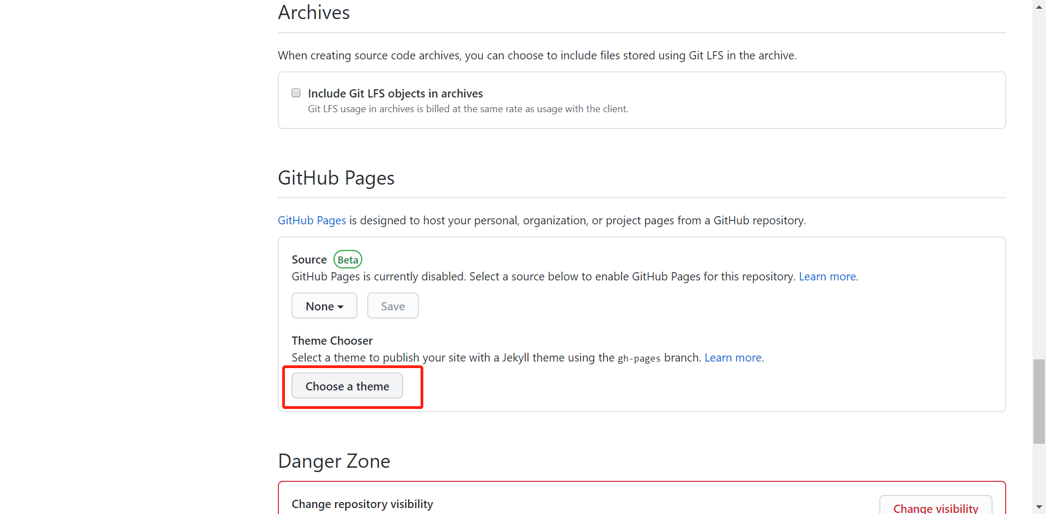Click the disabled Save button
1046x514 pixels.
click(x=393, y=306)
